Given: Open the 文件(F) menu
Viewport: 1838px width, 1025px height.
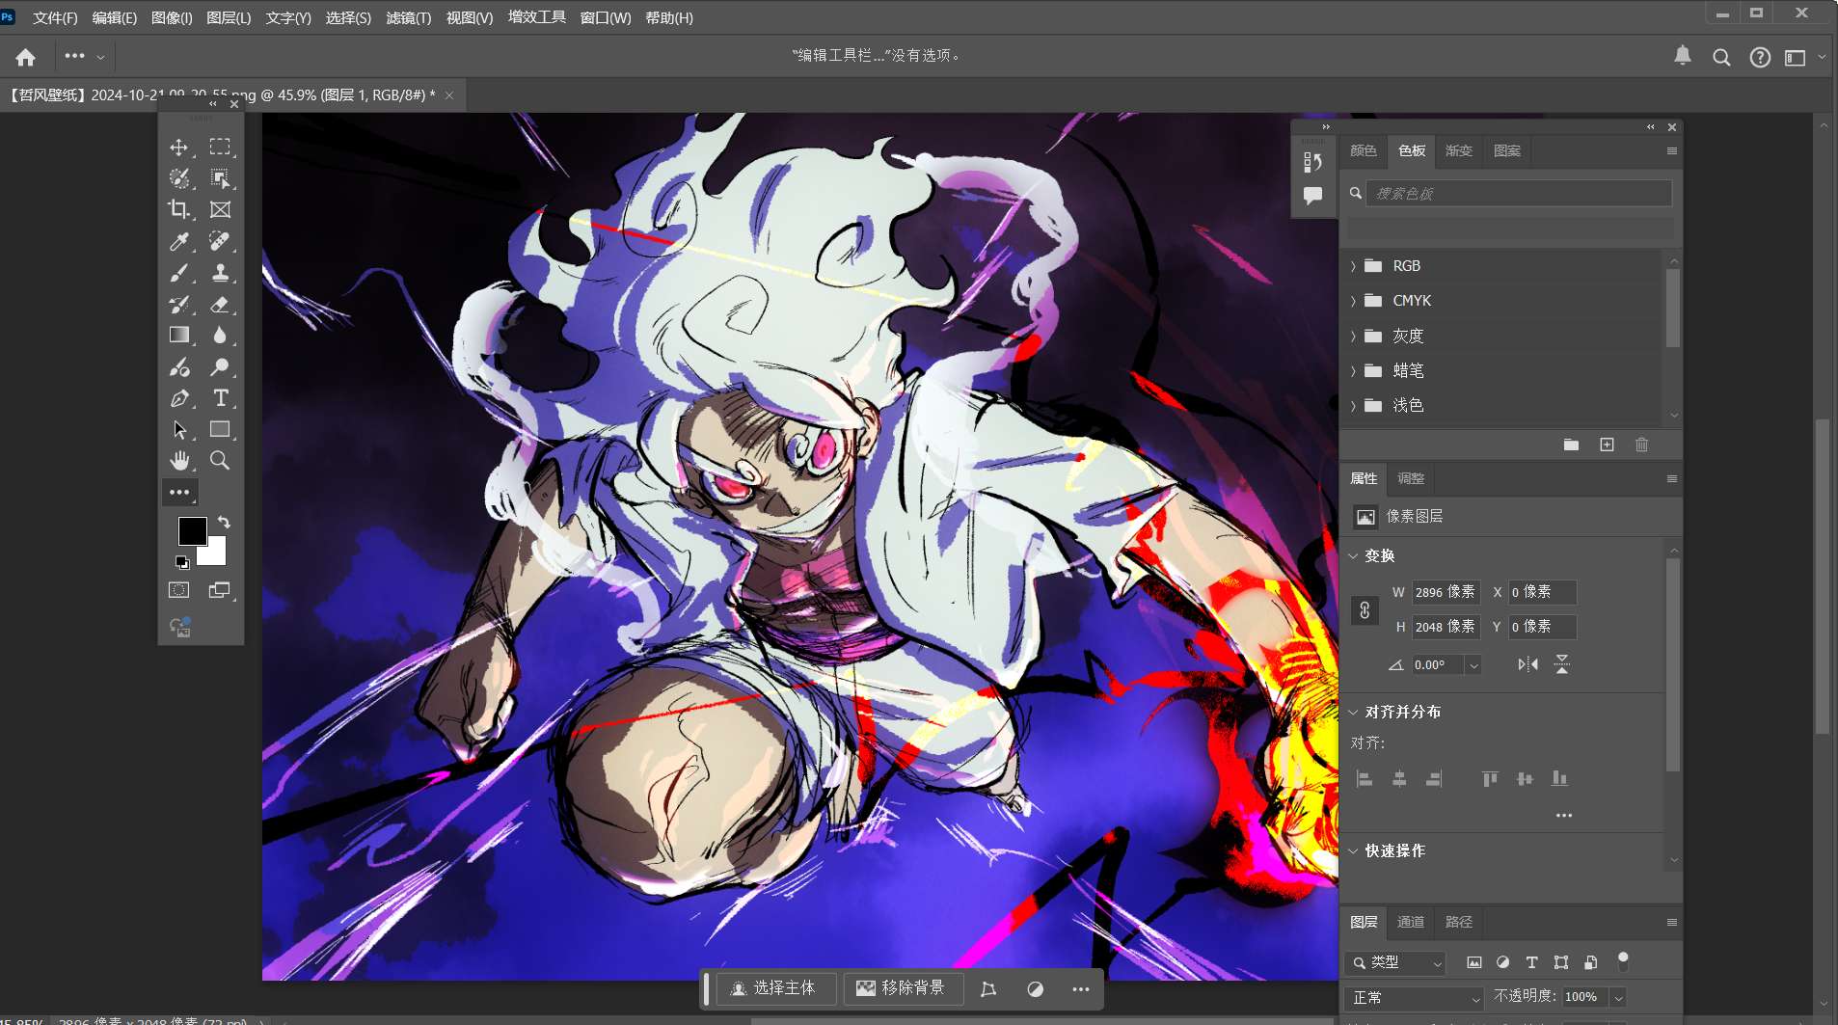Looking at the screenshot, I should (55, 18).
